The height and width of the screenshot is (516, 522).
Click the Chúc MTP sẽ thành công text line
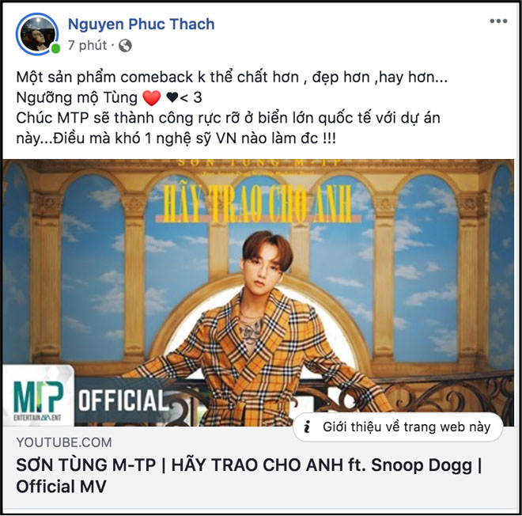(228, 118)
